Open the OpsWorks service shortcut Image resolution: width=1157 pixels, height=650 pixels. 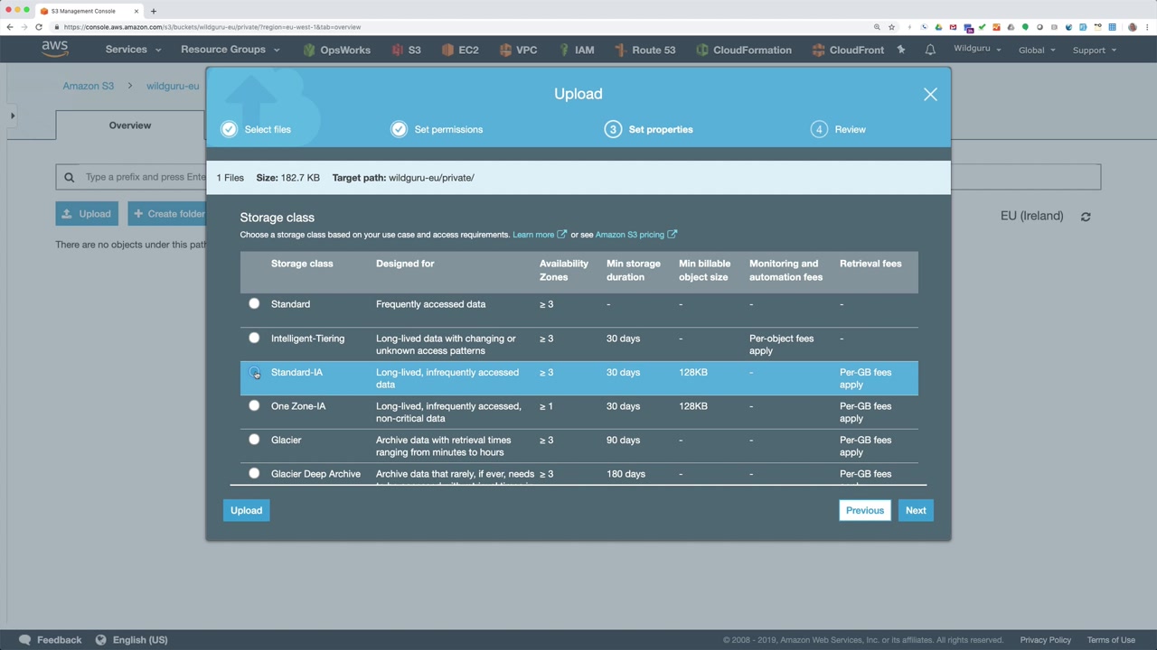coord(336,50)
